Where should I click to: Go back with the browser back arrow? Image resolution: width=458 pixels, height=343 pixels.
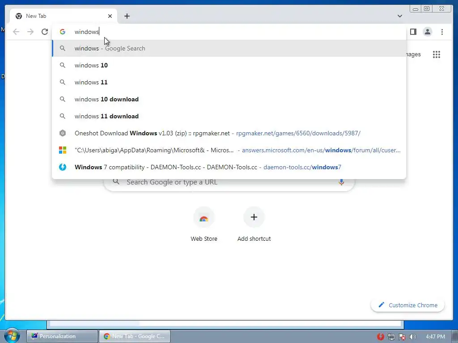(16, 32)
